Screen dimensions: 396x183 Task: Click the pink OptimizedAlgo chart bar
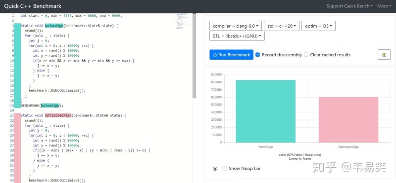click(x=348, y=120)
